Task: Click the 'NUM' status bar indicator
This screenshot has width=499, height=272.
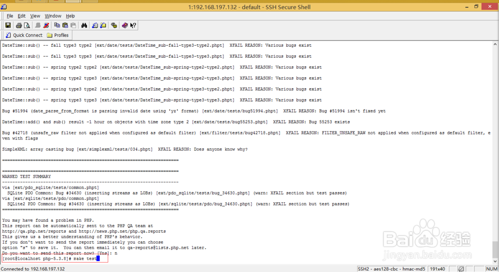Action: tap(492, 269)
